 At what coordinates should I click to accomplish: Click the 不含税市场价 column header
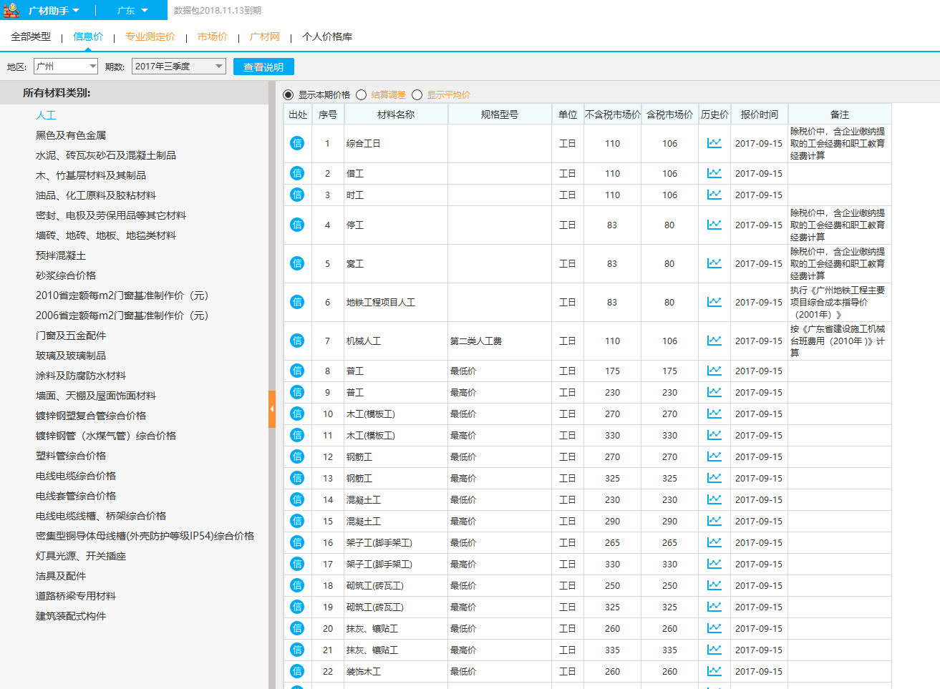(x=612, y=114)
